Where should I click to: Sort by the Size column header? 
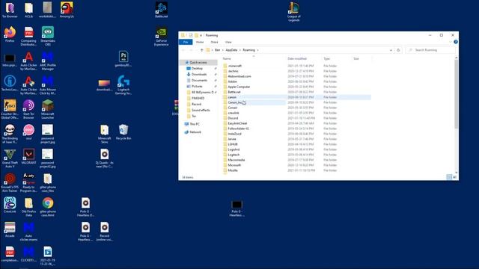point(356,58)
